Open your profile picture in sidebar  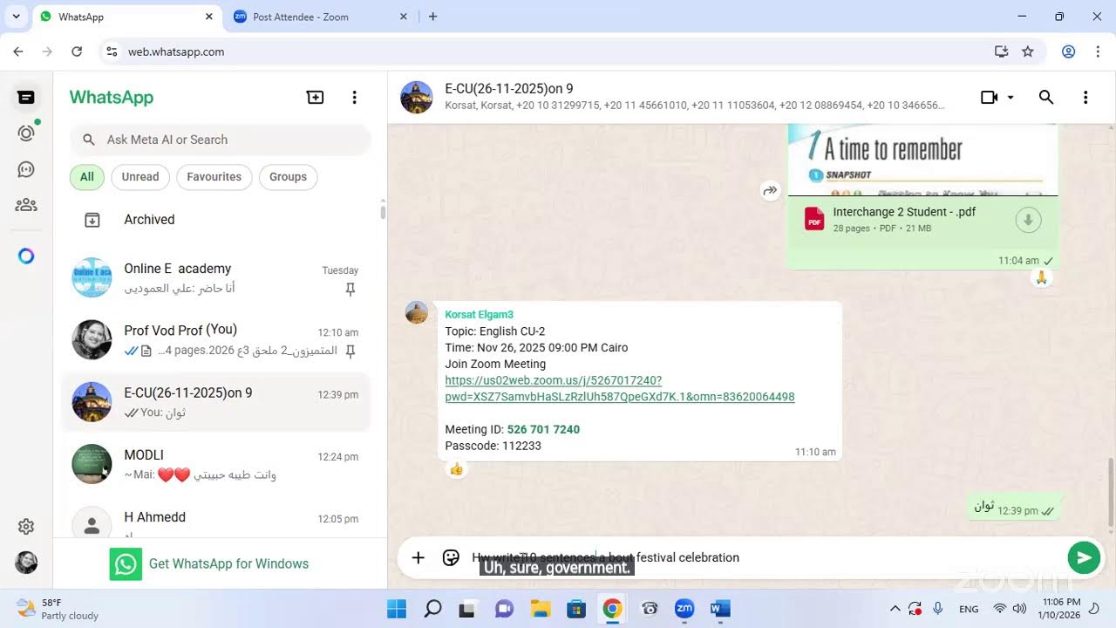[26, 563]
